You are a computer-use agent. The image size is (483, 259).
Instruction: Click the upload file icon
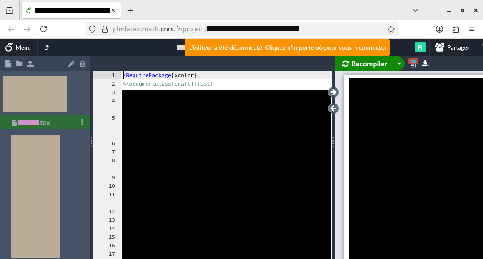pyautogui.click(x=30, y=64)
